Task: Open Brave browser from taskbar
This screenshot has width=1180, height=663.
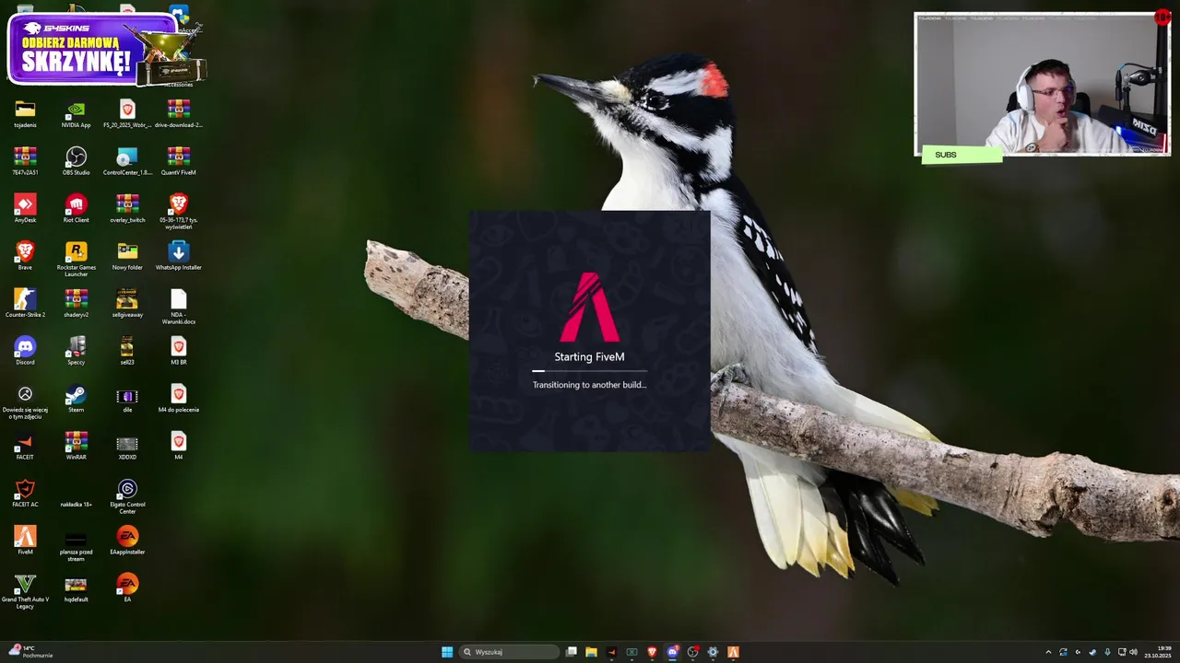Action: point(652,652)
